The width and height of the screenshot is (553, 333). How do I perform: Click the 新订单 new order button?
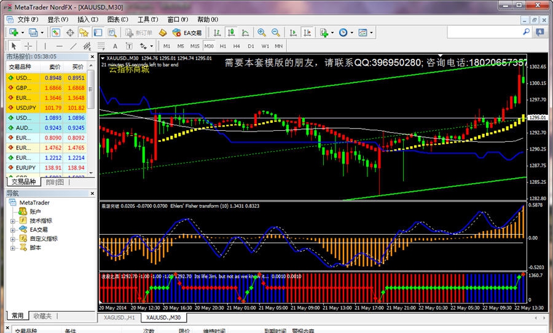pos(139,33)
